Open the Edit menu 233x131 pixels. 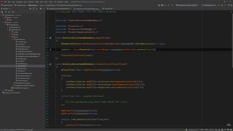pos(9,2)
